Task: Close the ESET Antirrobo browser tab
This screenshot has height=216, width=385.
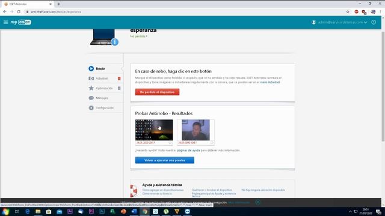Action: pyautogui.click(x=51, y=4)
